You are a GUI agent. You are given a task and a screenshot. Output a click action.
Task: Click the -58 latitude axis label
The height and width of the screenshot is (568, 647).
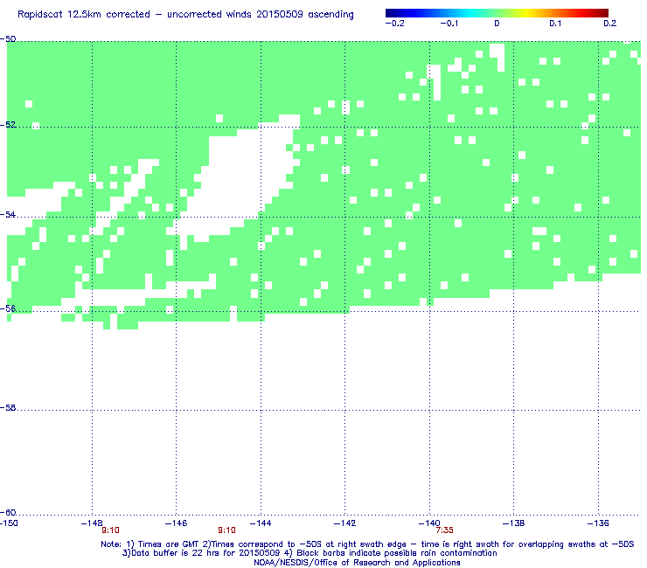[8, 408]
